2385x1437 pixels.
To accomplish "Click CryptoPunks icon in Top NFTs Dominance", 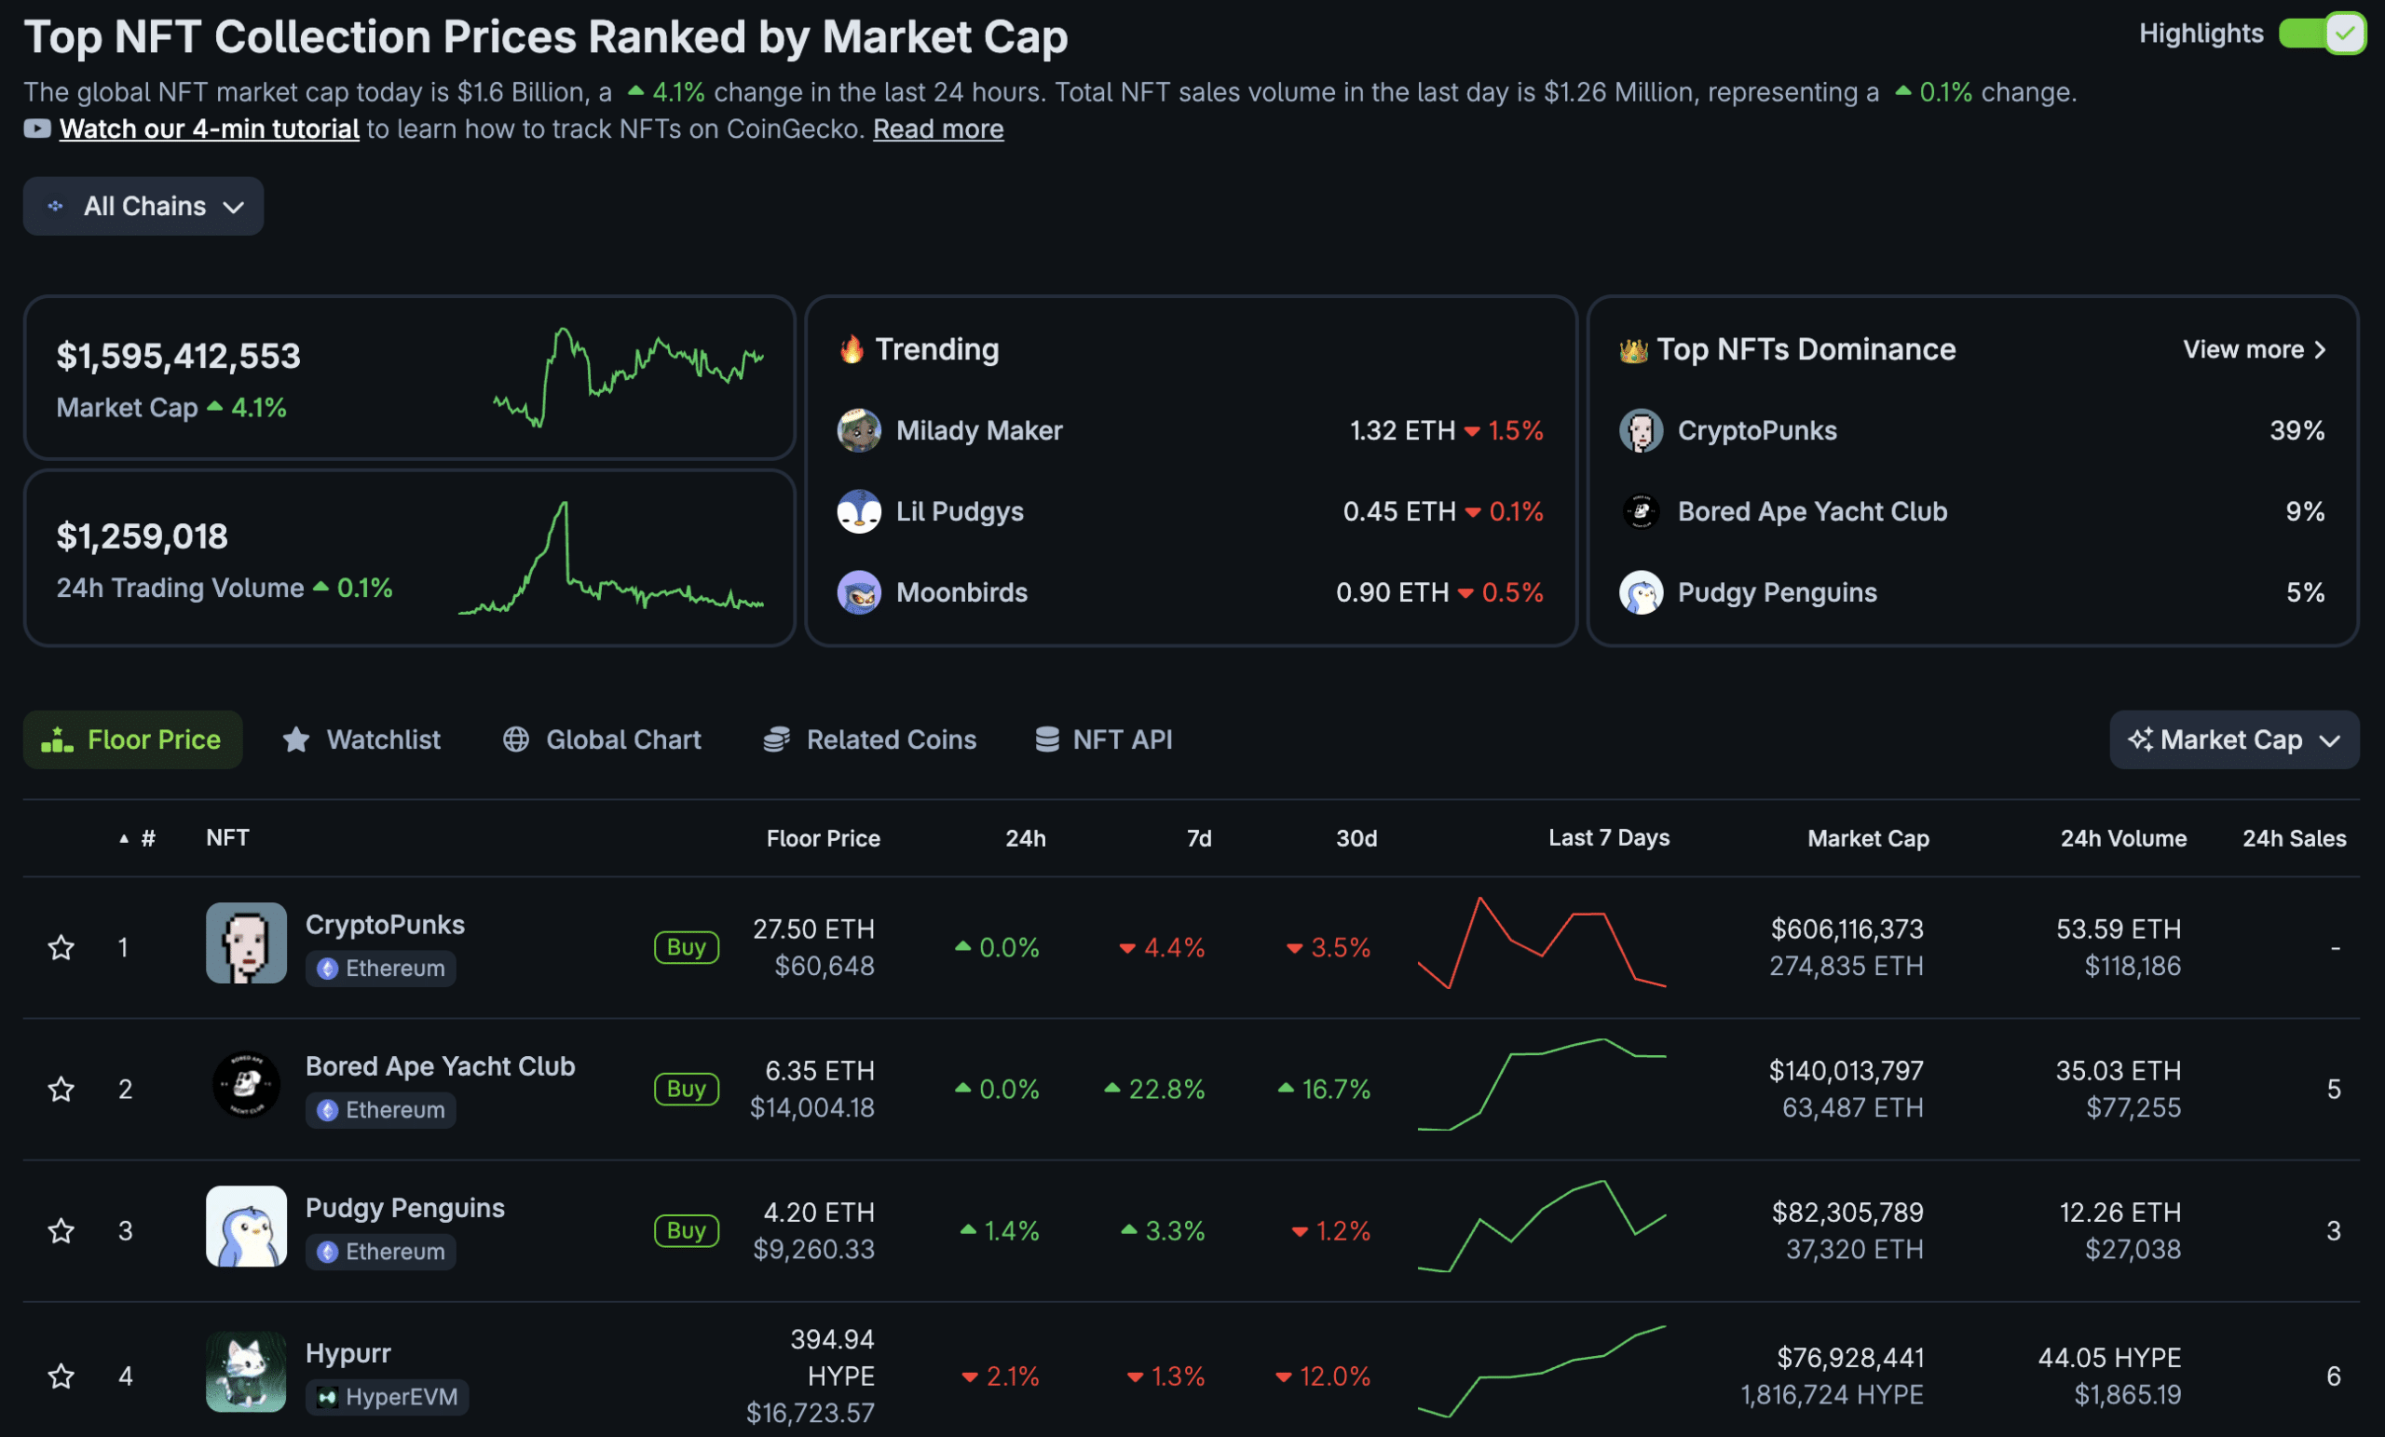I will [x=1641, y=430].
